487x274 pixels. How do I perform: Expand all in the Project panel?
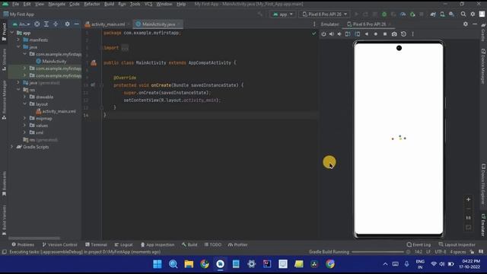point(46,24)
